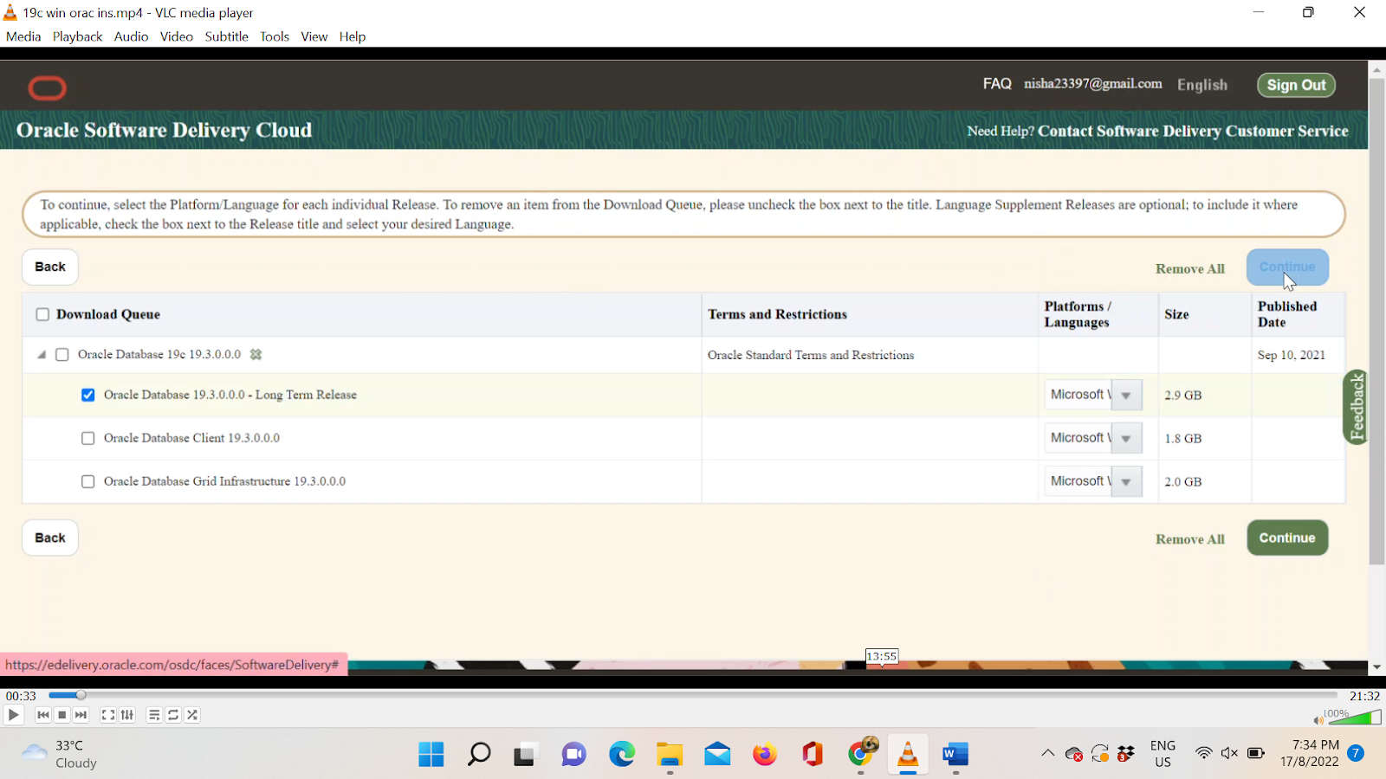Open Microsoft Word from taskbar
This screenshot has height=779, width=1386.
tap(955, 755)
